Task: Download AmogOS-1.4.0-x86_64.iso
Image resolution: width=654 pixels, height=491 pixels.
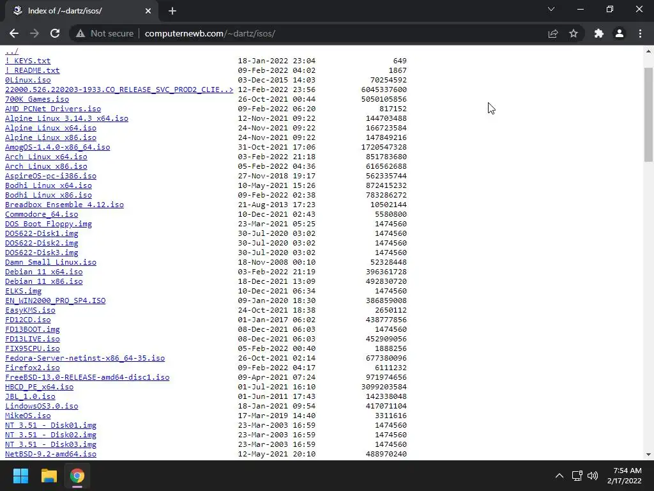Action: [57, 148]
